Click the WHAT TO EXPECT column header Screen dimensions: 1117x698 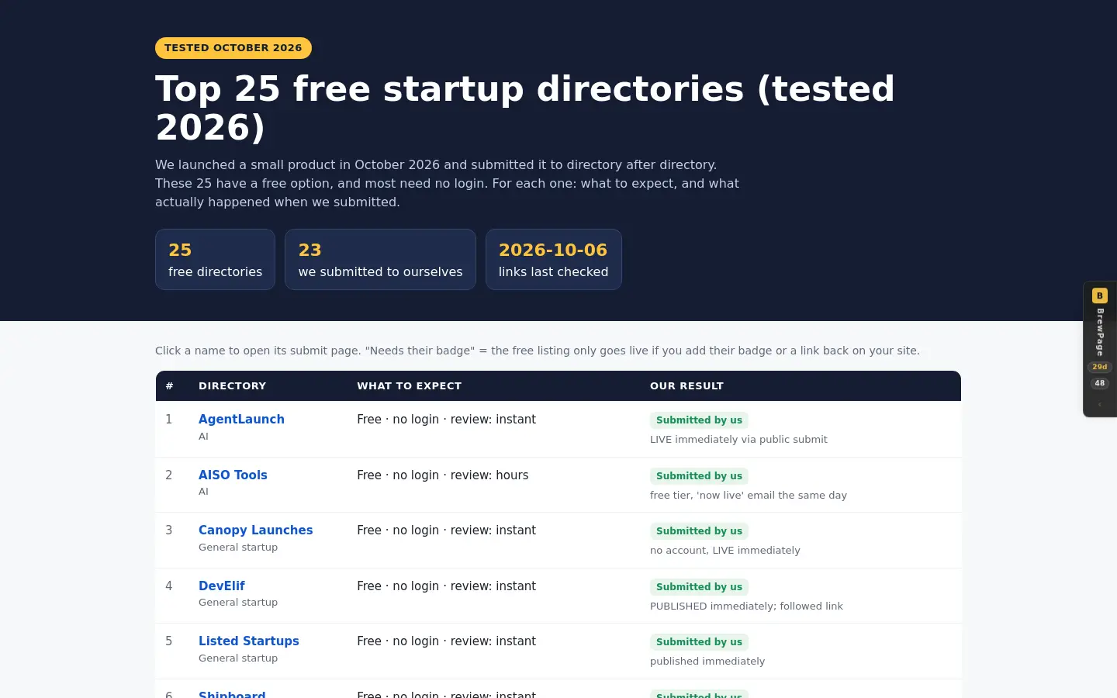[x=409, y=385]
